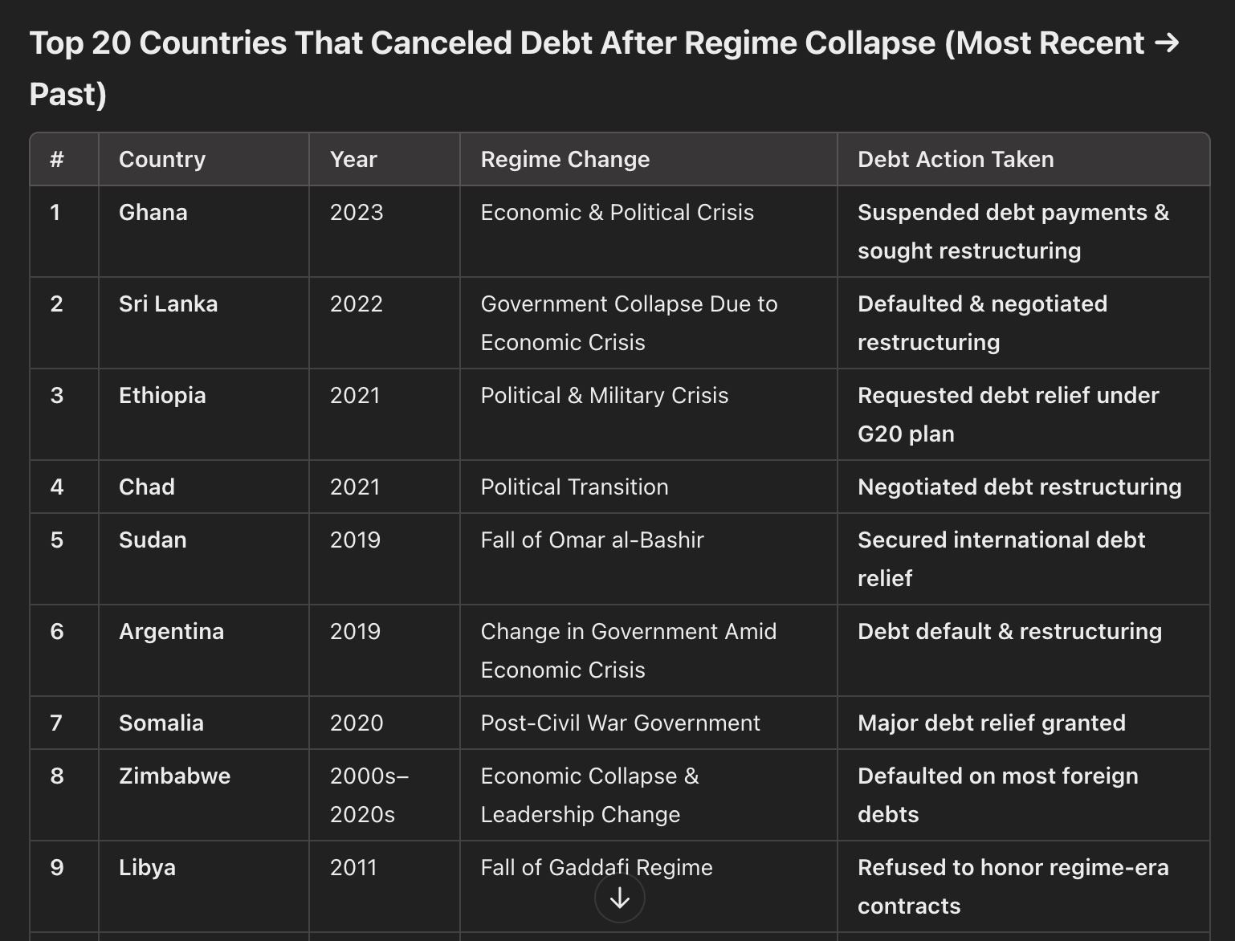
Task: Select 'Major debt relief granted' cell
Action: click(x=992, y=723)
